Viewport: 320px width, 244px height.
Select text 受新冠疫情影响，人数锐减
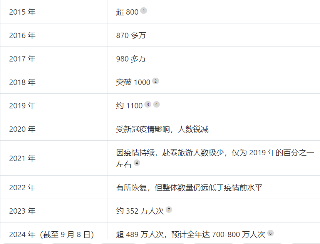(162, 129)
